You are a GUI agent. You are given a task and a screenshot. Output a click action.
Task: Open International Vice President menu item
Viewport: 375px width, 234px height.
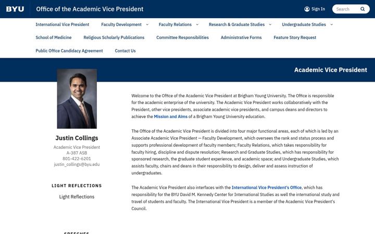click(62, 24)
